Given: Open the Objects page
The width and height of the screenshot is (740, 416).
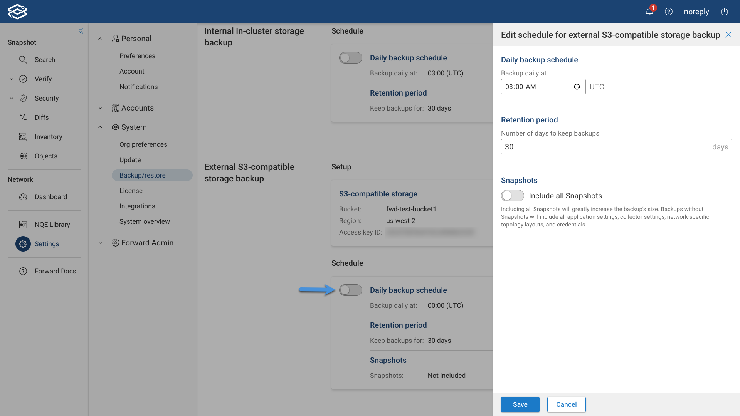Looking at the screenshot, I should click(46, 156).
